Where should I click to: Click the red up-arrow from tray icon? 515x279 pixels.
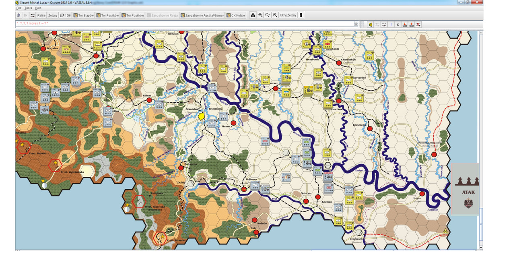[412, 25]
